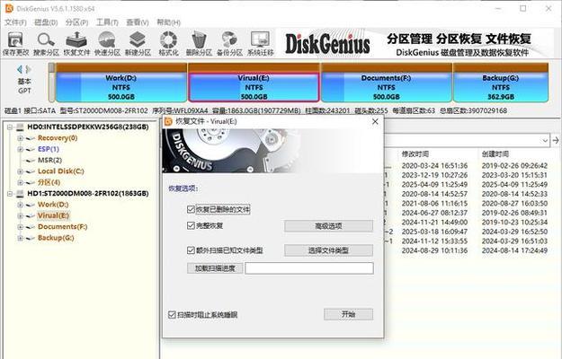Screen dimensions: 562x359
Task: Click the 高级选项 button
Action: point(329,226)
